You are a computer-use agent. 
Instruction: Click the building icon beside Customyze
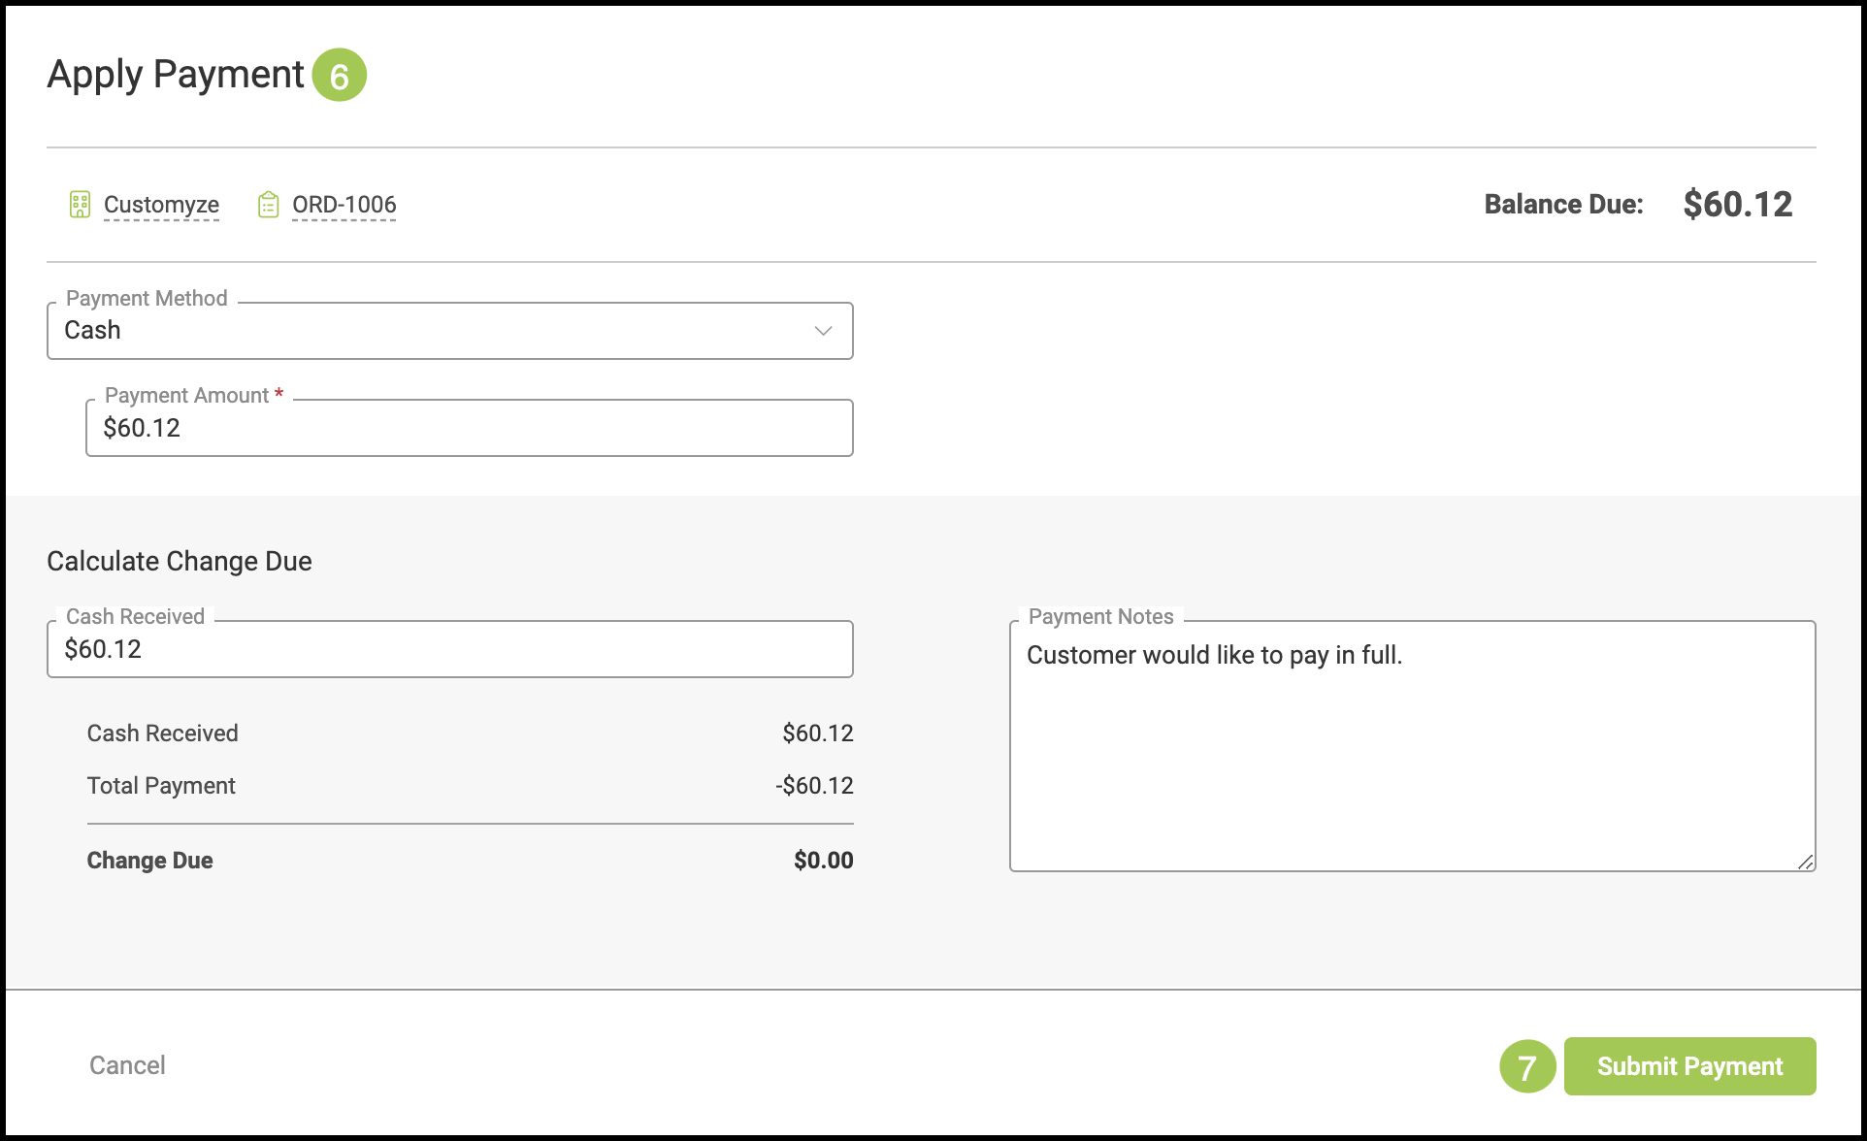(x=80, y=205)
